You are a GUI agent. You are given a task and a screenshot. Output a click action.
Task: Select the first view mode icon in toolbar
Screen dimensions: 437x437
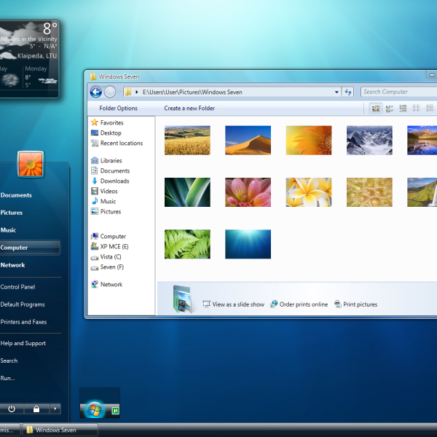coord(375,109)
